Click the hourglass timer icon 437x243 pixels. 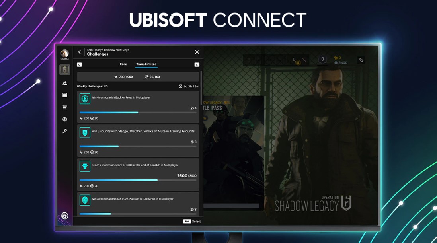tap(181, 86)
